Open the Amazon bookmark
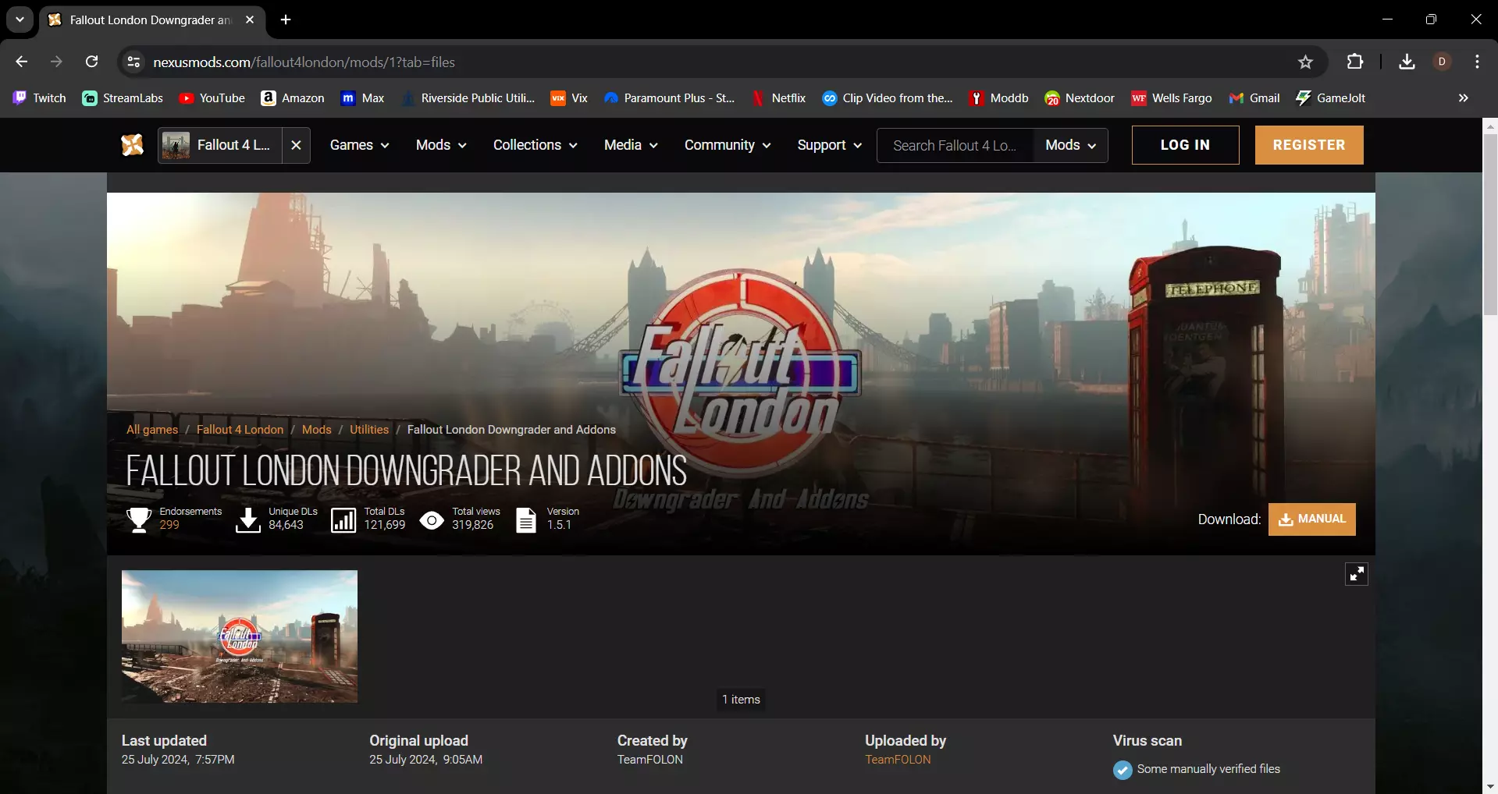The width and height of the screenshot is (1498, 794). 293,98
